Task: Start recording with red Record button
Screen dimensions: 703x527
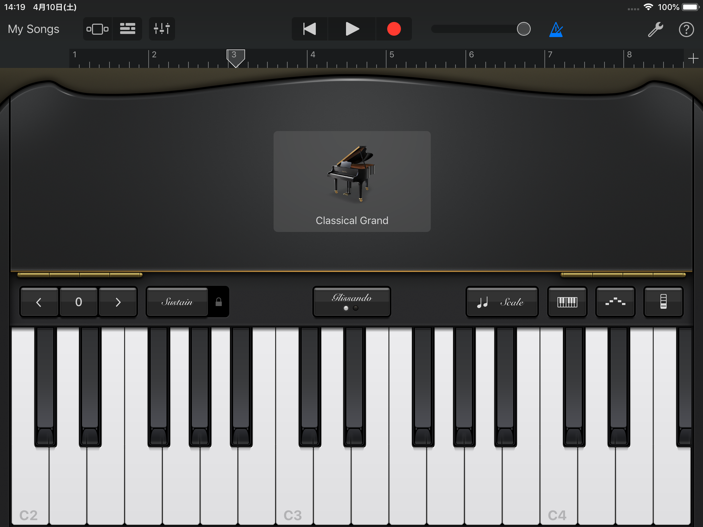Action: click(394, 29)
